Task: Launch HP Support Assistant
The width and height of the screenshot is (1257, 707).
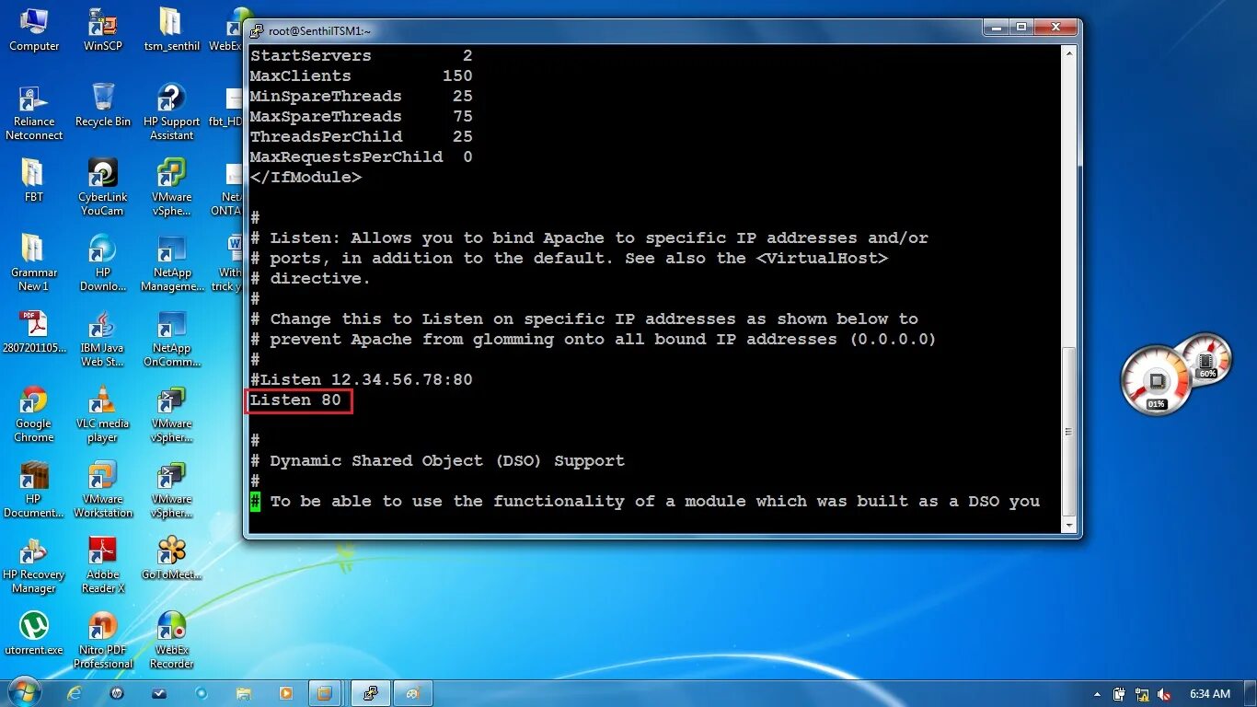Action: (x=172, y=111)
